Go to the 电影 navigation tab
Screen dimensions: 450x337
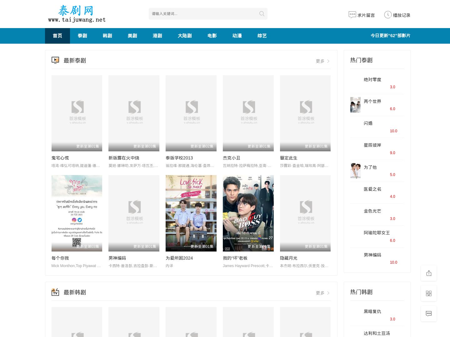click(x=212, y=36)
